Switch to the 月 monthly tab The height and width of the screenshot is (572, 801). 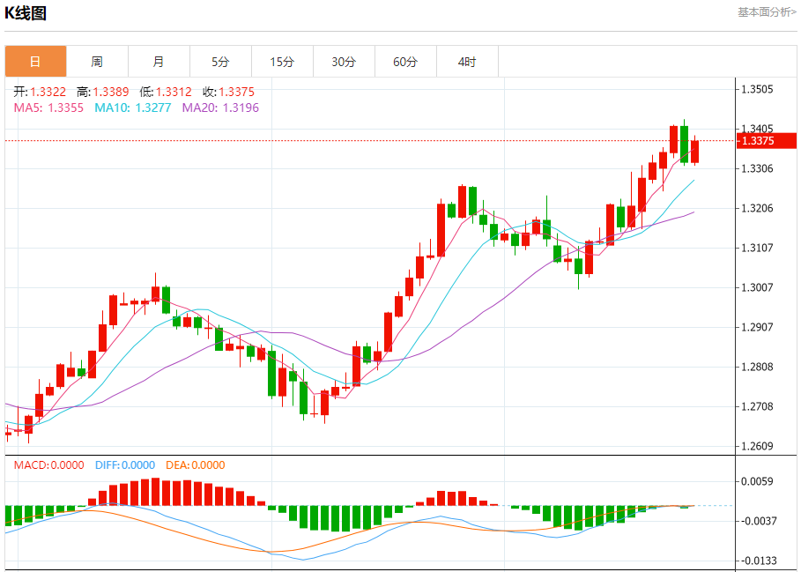159,62
